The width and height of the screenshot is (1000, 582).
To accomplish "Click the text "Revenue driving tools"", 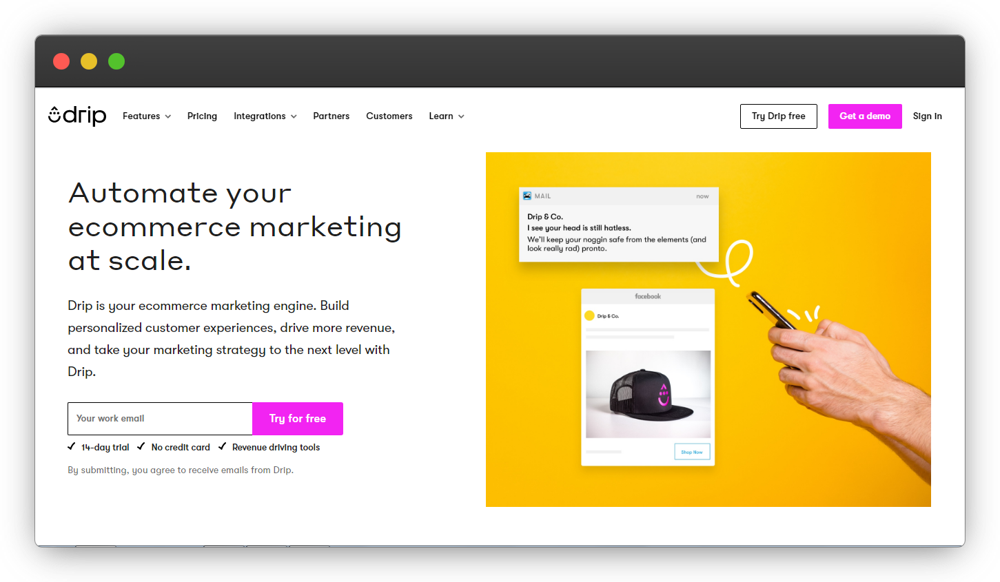I will click(276, 447).
